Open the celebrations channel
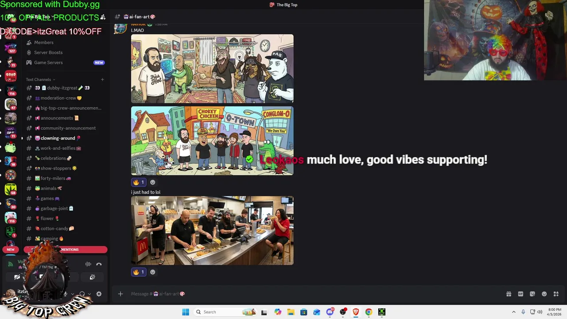Viewport: 567px width, 319px height. (65, 158)
